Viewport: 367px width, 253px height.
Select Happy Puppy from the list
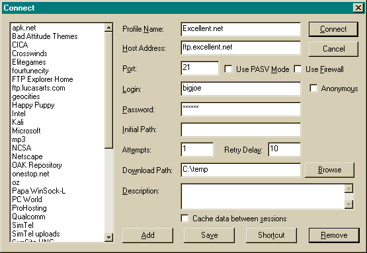(33, 105)
